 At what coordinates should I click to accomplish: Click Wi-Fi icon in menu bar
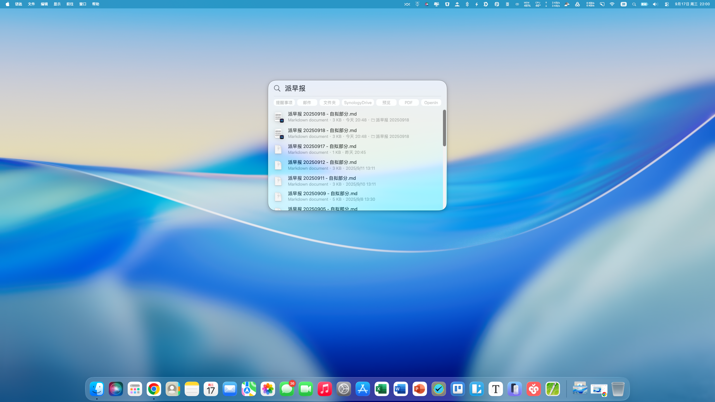coord(612,4)
